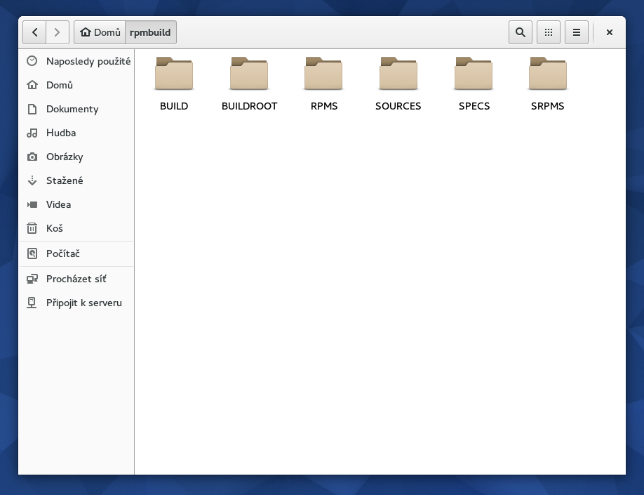Viewport: 644px width, 495px height.
Task: Open the hamburger options menu
Action: point(577,32)
